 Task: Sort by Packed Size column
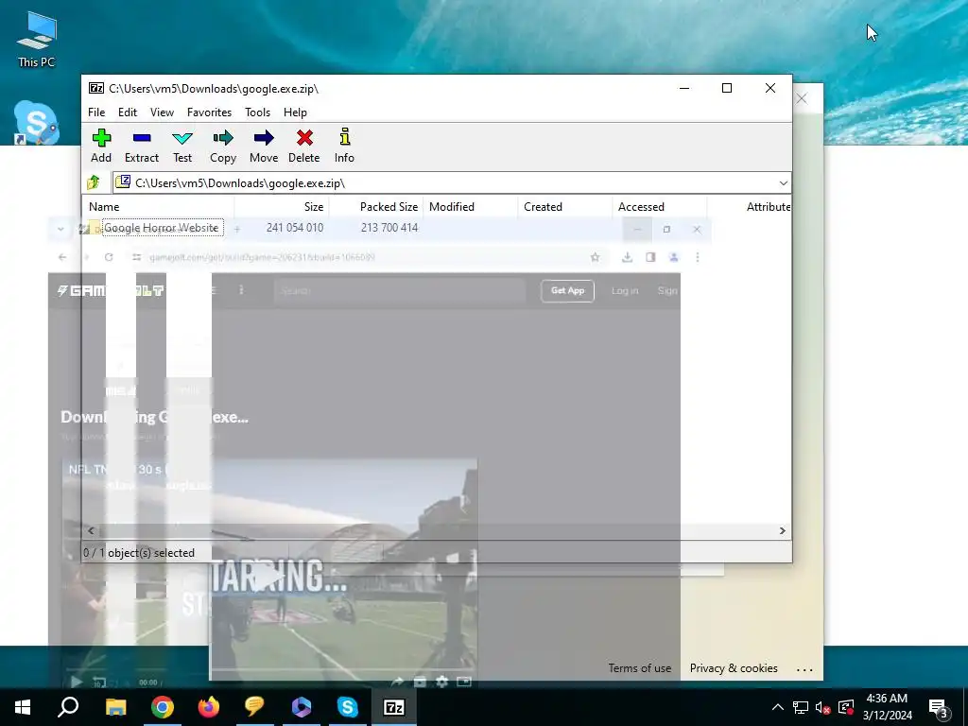[376, 207]
